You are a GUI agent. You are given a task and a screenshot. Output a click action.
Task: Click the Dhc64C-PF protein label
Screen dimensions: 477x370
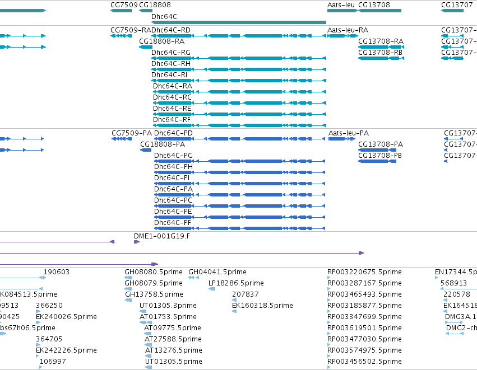click(173, 223)
